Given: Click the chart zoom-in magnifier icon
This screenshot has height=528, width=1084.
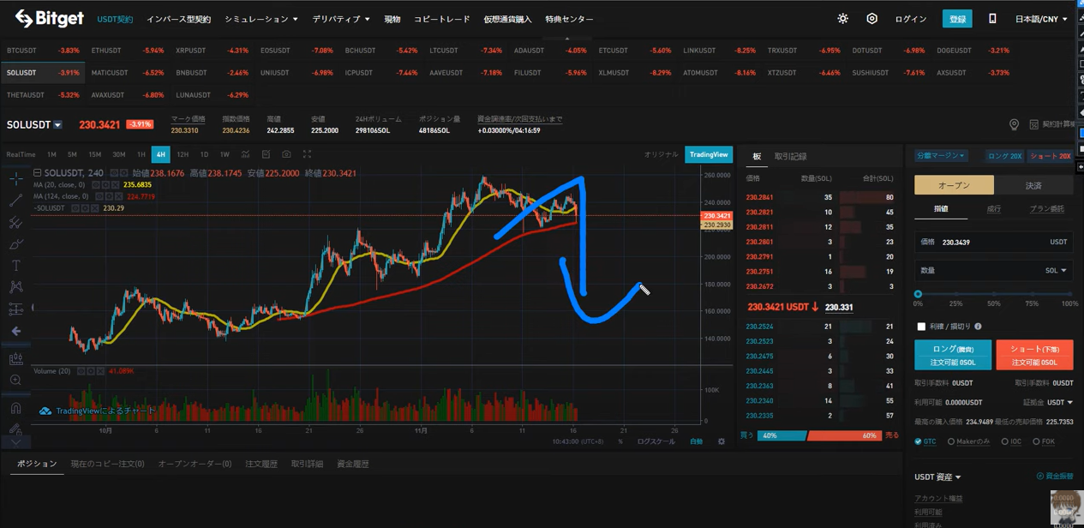Looking at the screenshot, I should pos(16,380).
